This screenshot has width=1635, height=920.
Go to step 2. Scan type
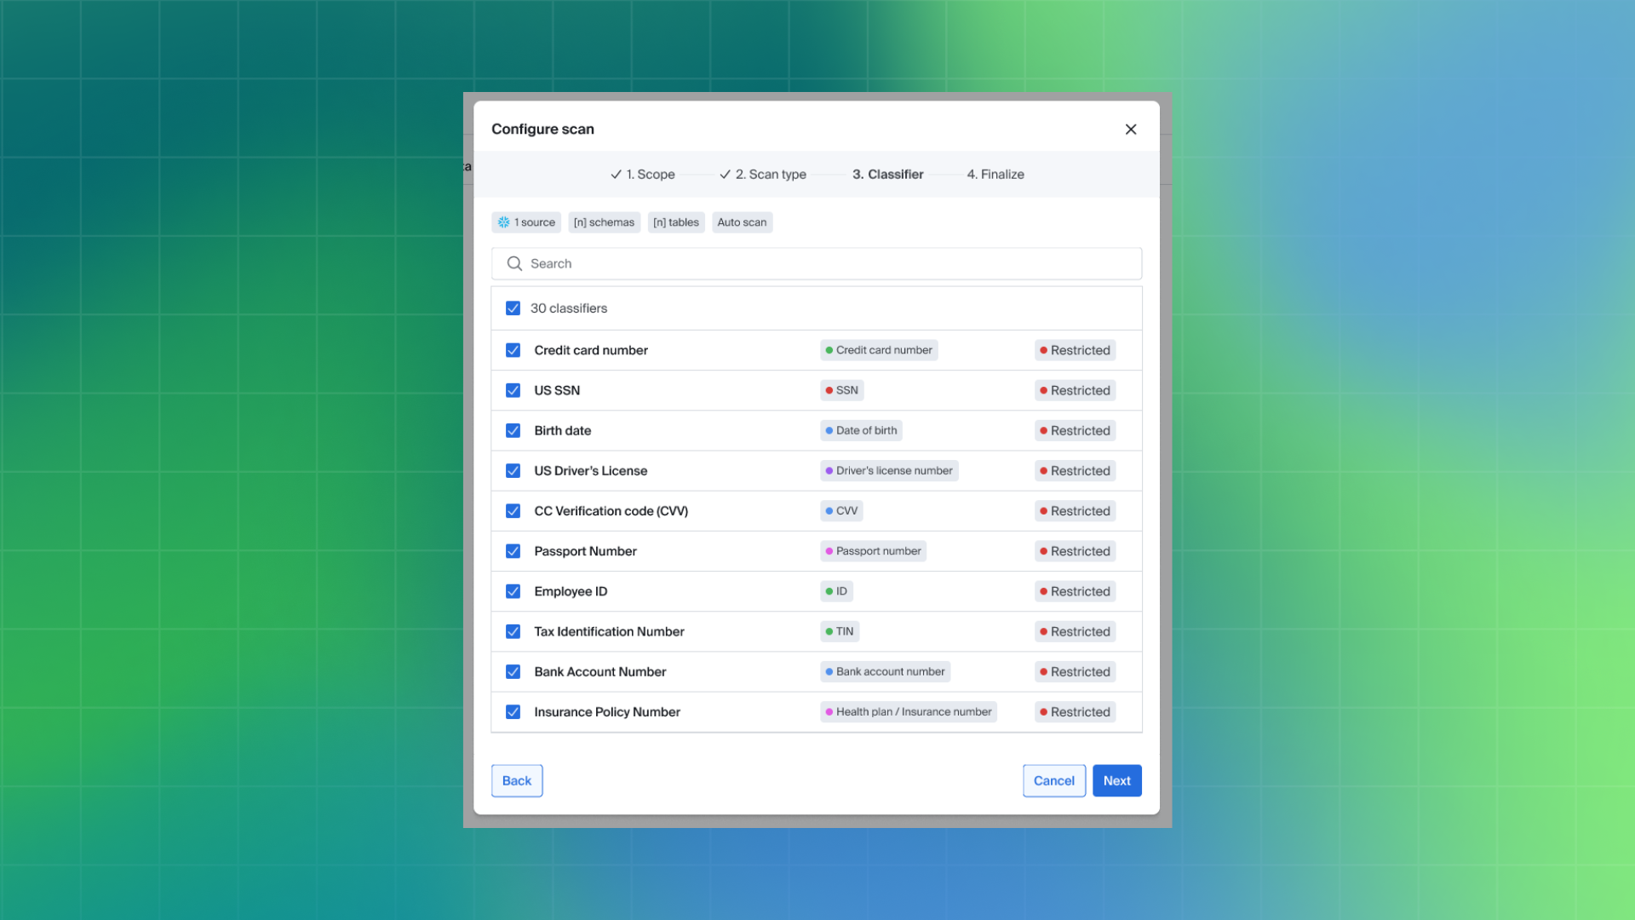(763, 175)
